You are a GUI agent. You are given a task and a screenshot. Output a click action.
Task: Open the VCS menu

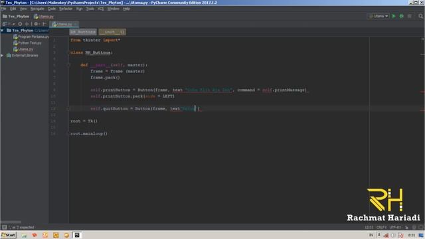(100, 9)
